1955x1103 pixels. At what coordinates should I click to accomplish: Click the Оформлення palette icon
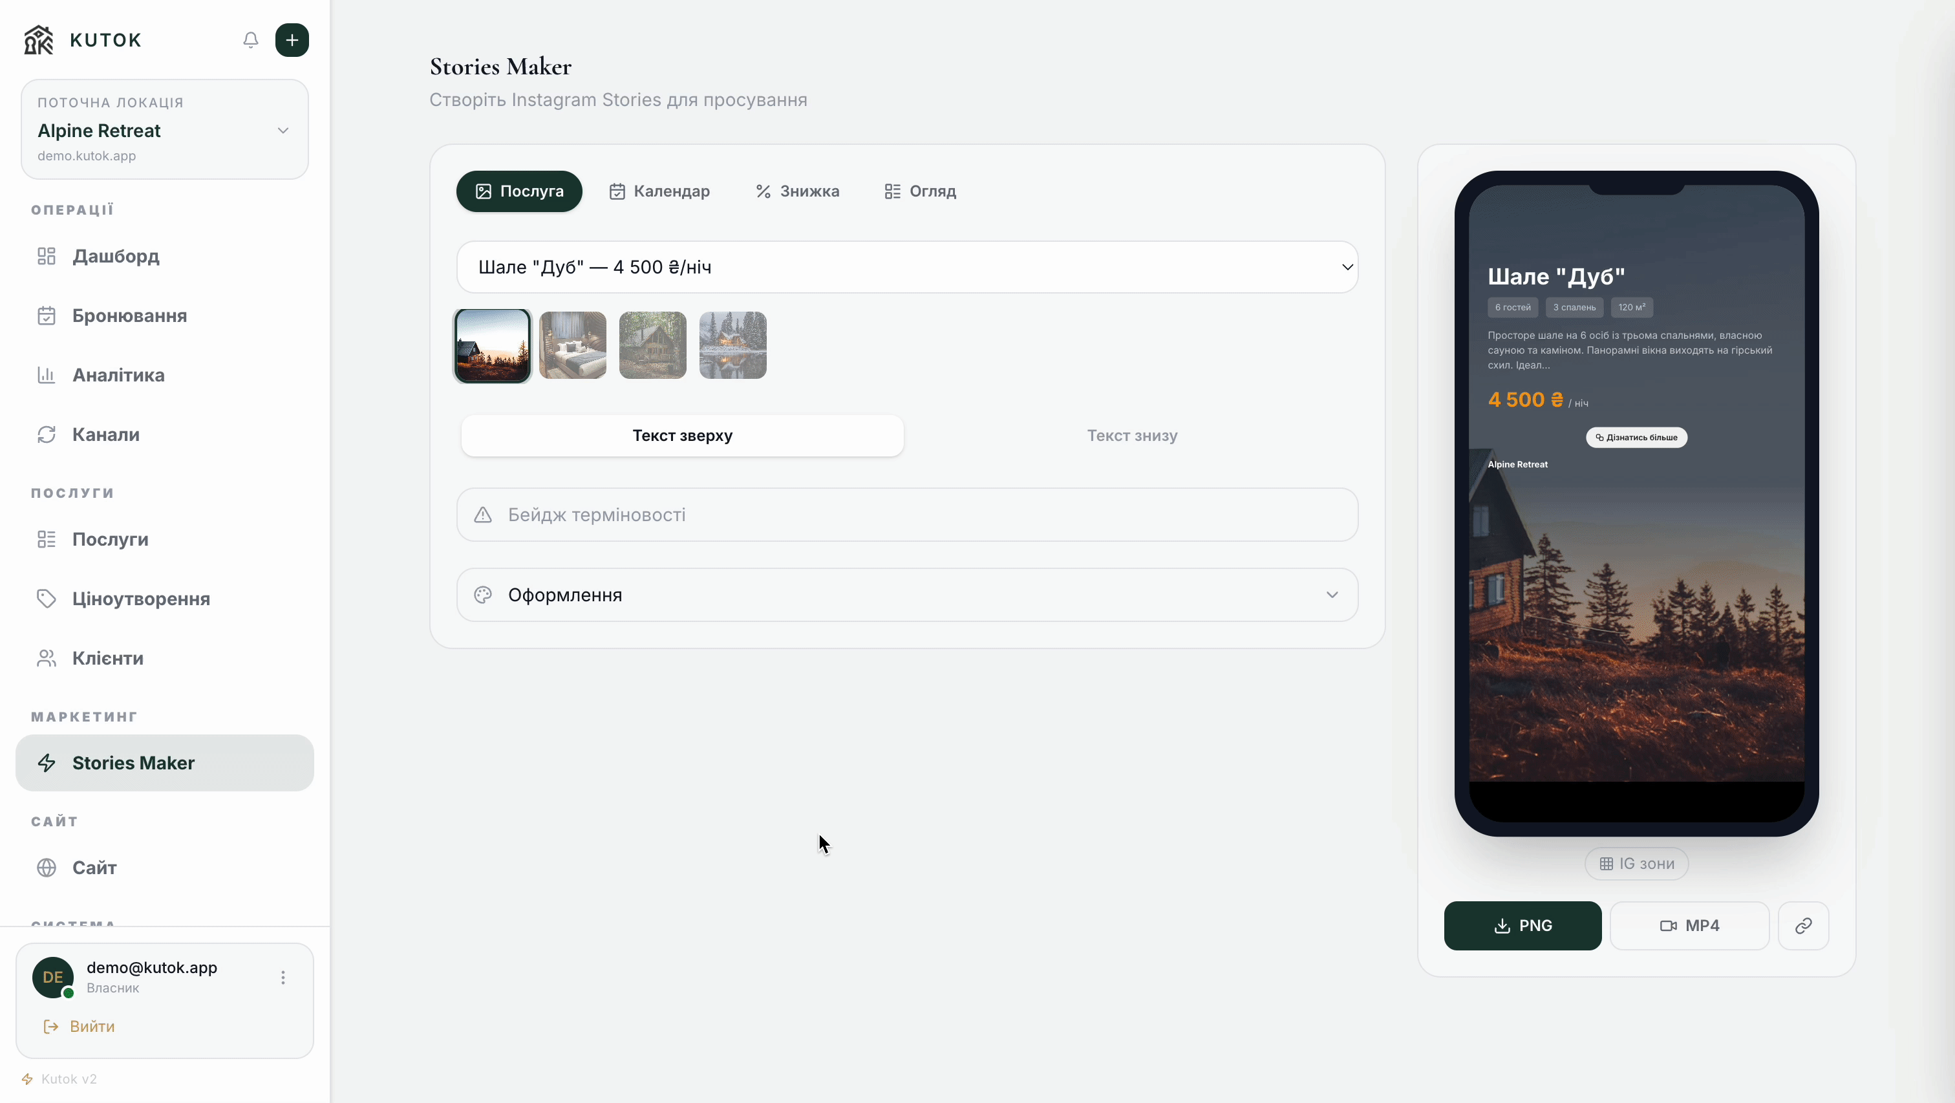point(483,595)
